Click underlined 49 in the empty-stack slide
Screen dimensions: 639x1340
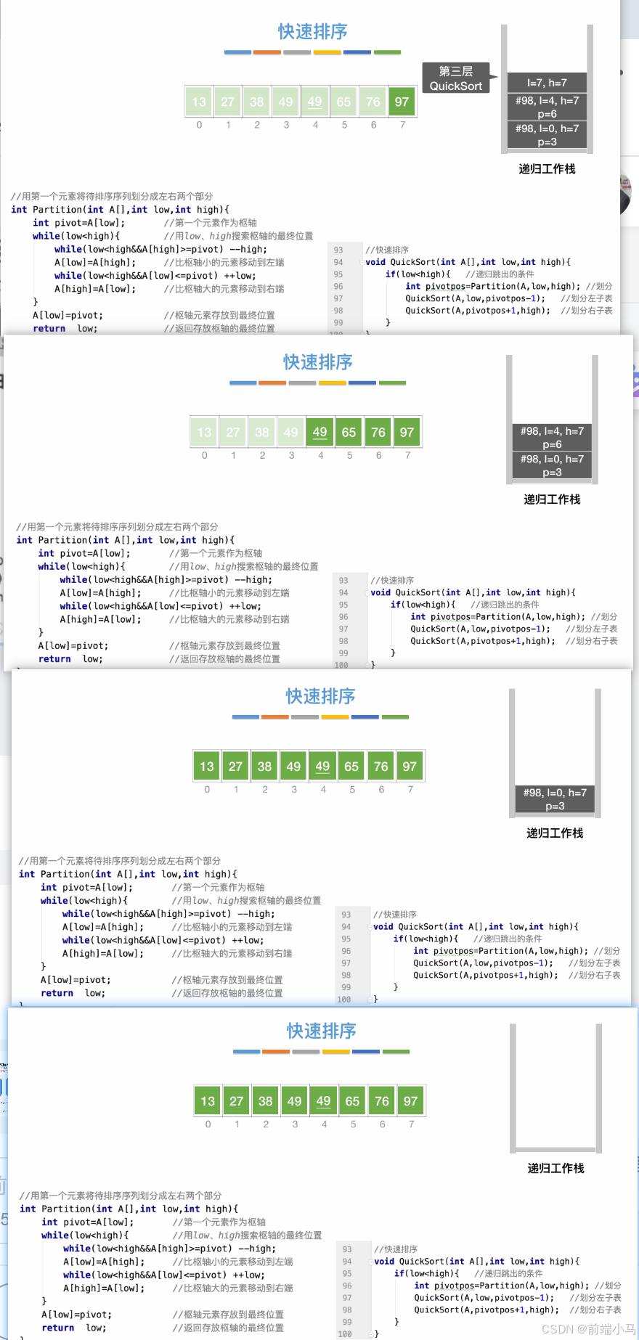click(x=324, y=1100)
